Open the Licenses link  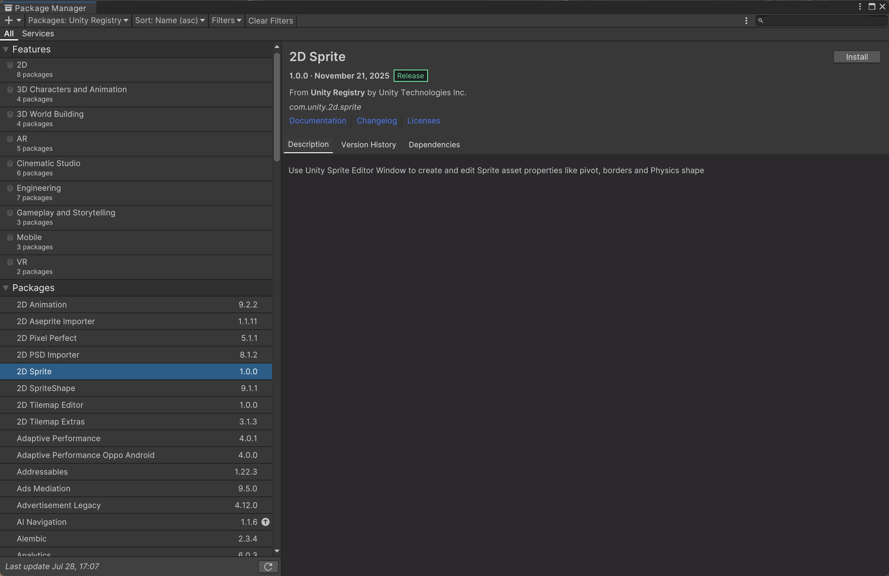point(423,121)
